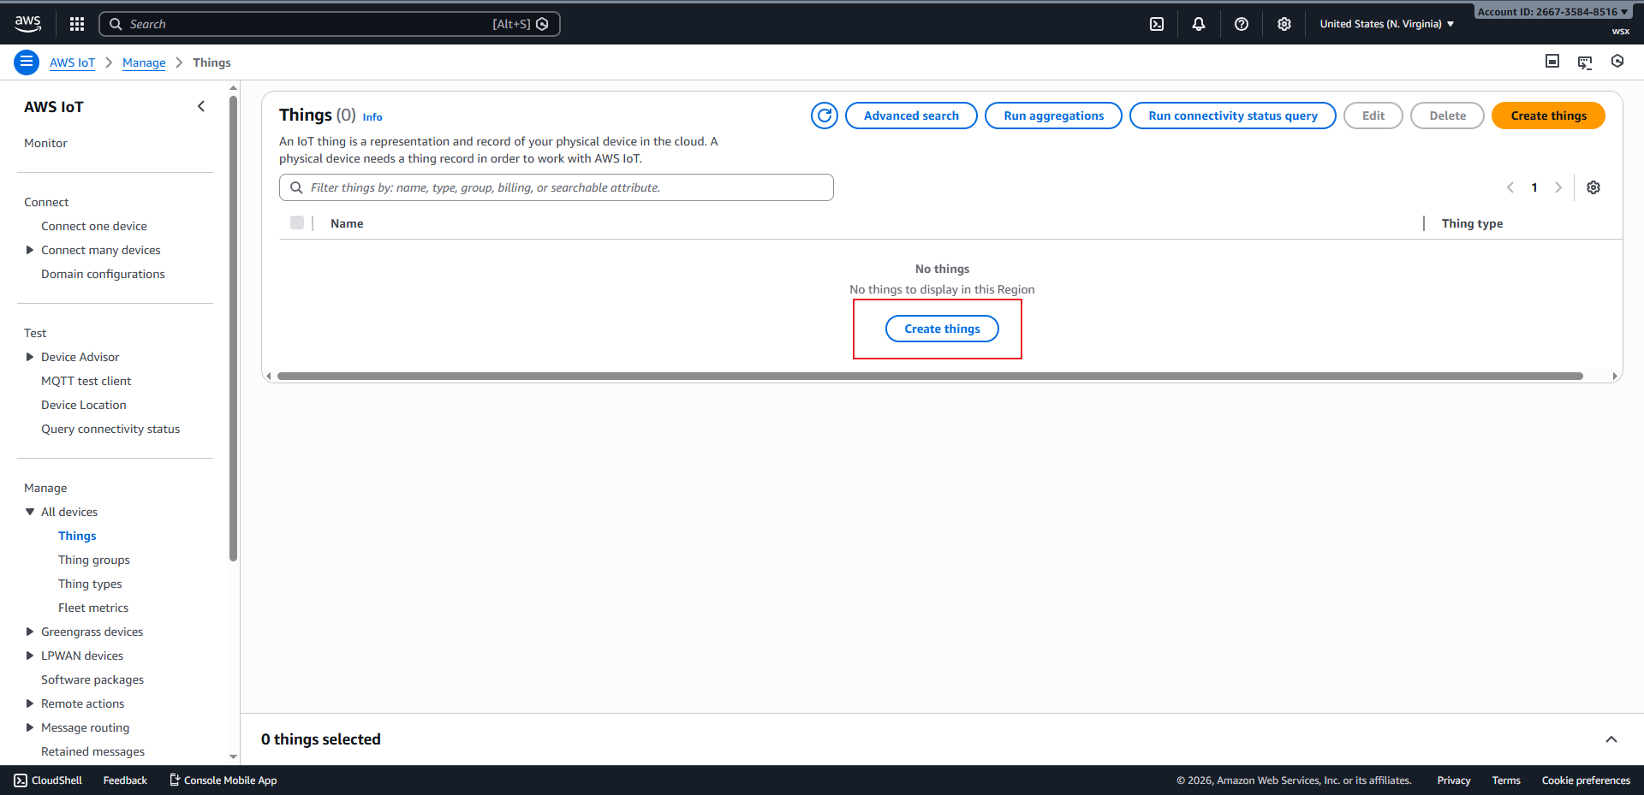Collapse the All devices tree

click(30, 512)
